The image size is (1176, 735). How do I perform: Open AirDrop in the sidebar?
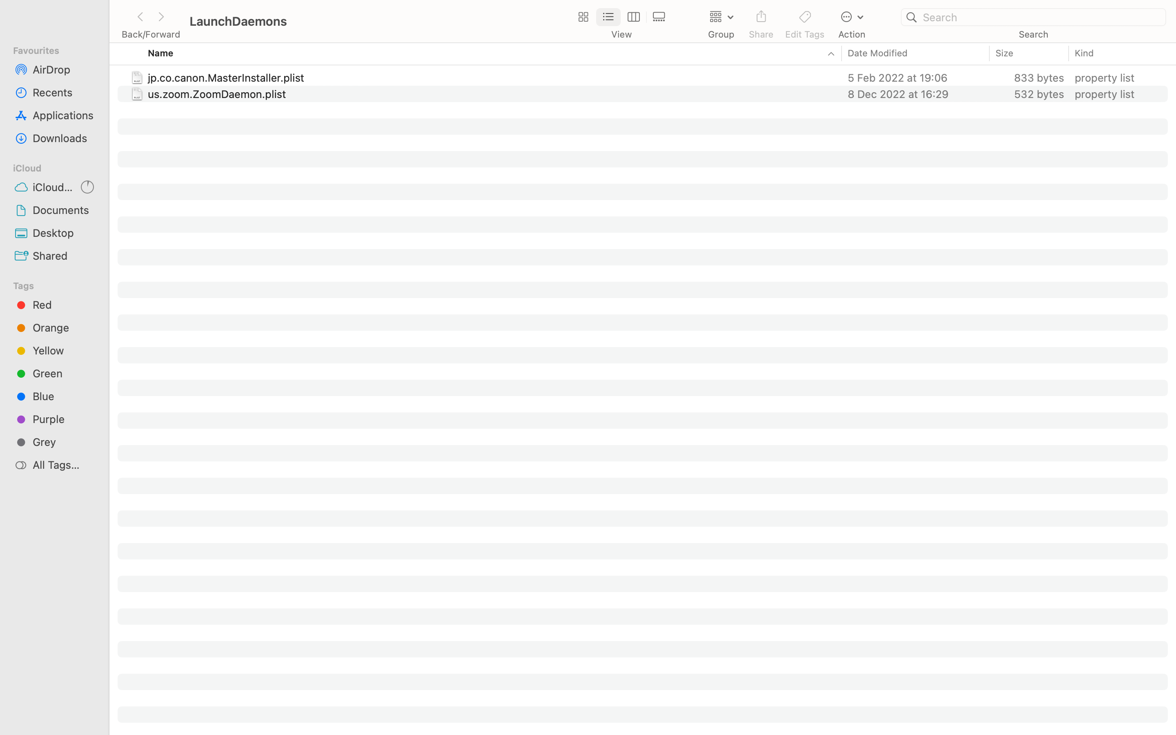[x=51, y=69]
